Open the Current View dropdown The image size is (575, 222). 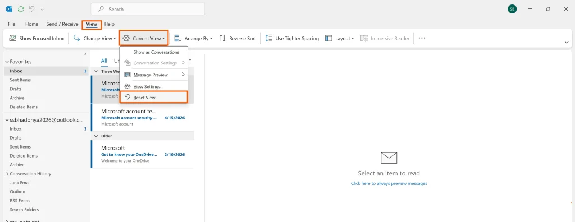pos(144,38)
